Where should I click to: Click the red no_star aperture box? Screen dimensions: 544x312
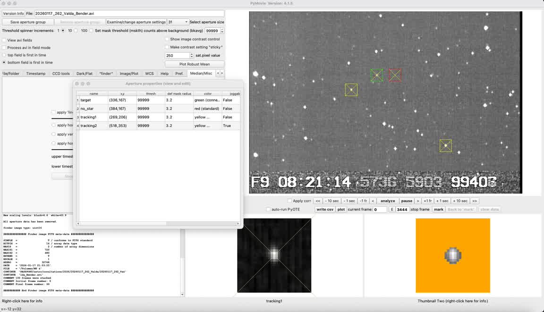click(395, 75)
